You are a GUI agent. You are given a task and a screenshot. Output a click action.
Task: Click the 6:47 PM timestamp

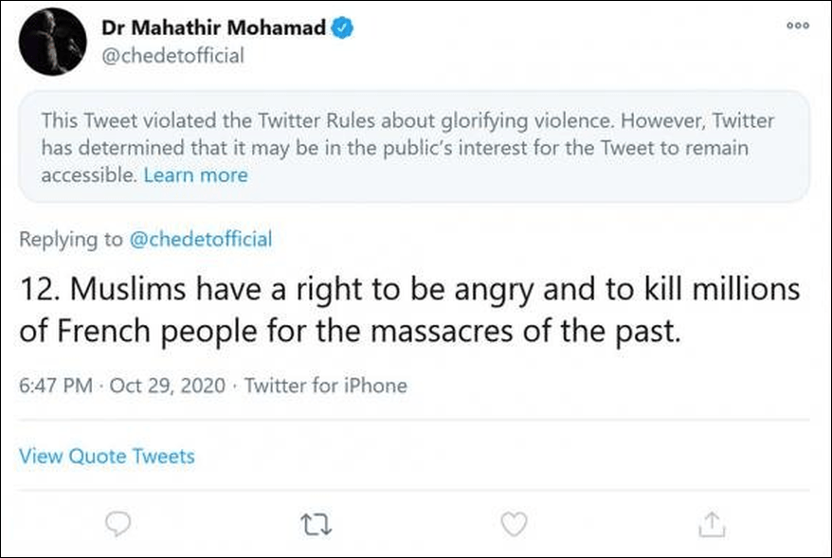[56, 385]
